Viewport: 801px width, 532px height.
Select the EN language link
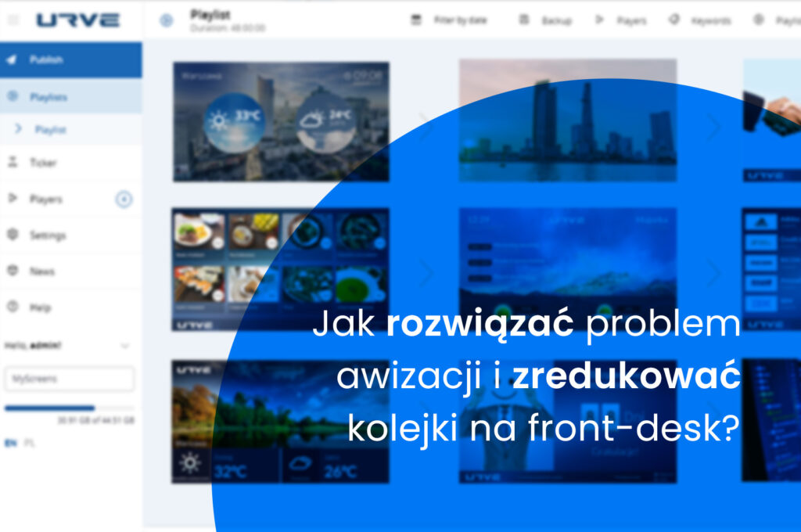coord(10,443)
